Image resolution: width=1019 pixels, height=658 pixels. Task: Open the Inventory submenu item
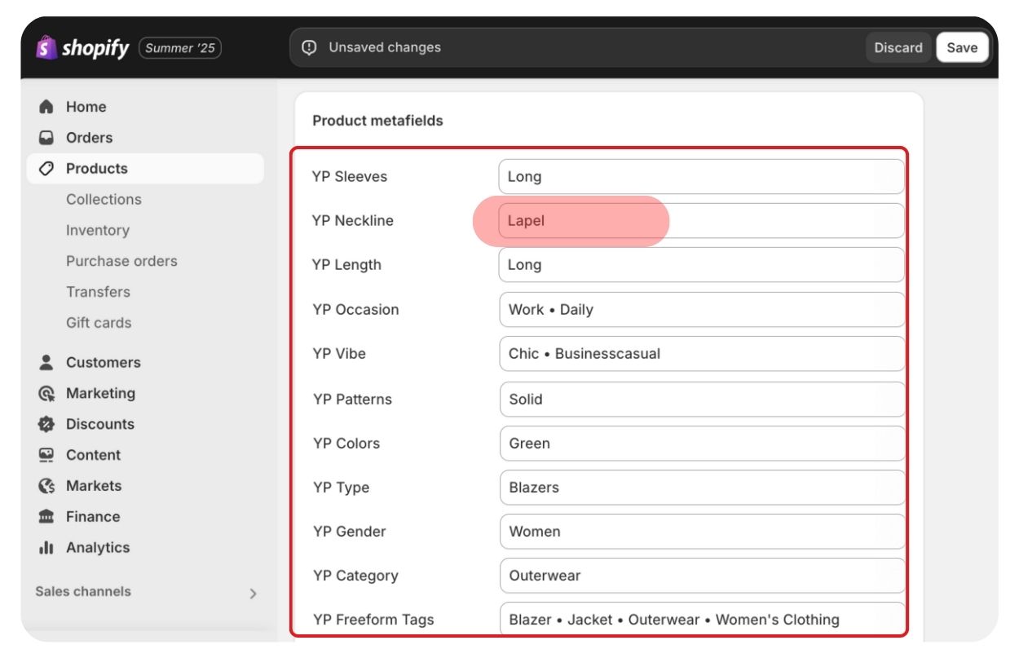(98, 231)
